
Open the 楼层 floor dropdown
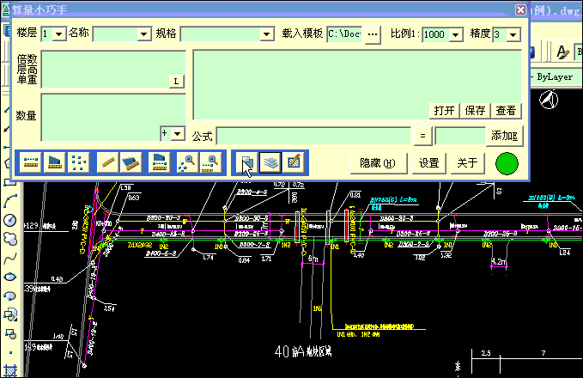pyautogui.click(x=59, y=34)
